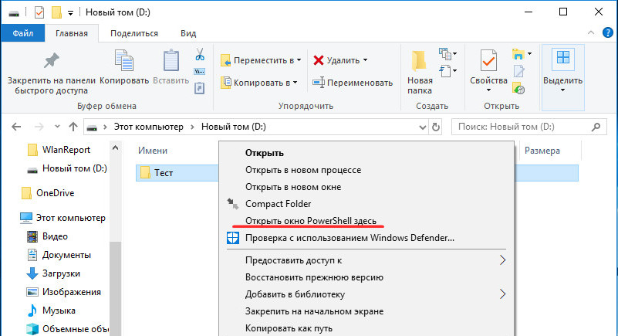Open Изображения in the navigation pane
This screenshot has width=618, height=336.
pyautogui.click(x=64, y=292)
